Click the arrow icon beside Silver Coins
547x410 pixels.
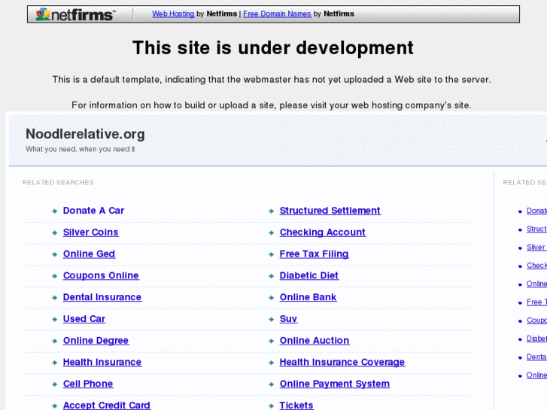(54, 232)
